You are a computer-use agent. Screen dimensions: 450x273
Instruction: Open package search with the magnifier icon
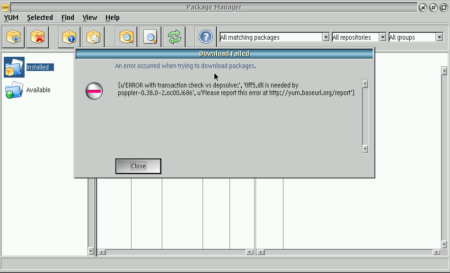point(125,37)
